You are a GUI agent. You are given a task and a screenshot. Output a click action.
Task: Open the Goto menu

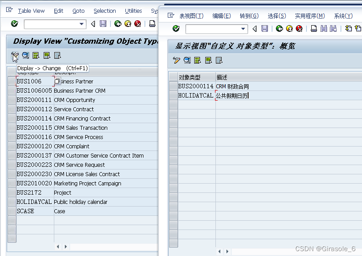click(79, 11)
